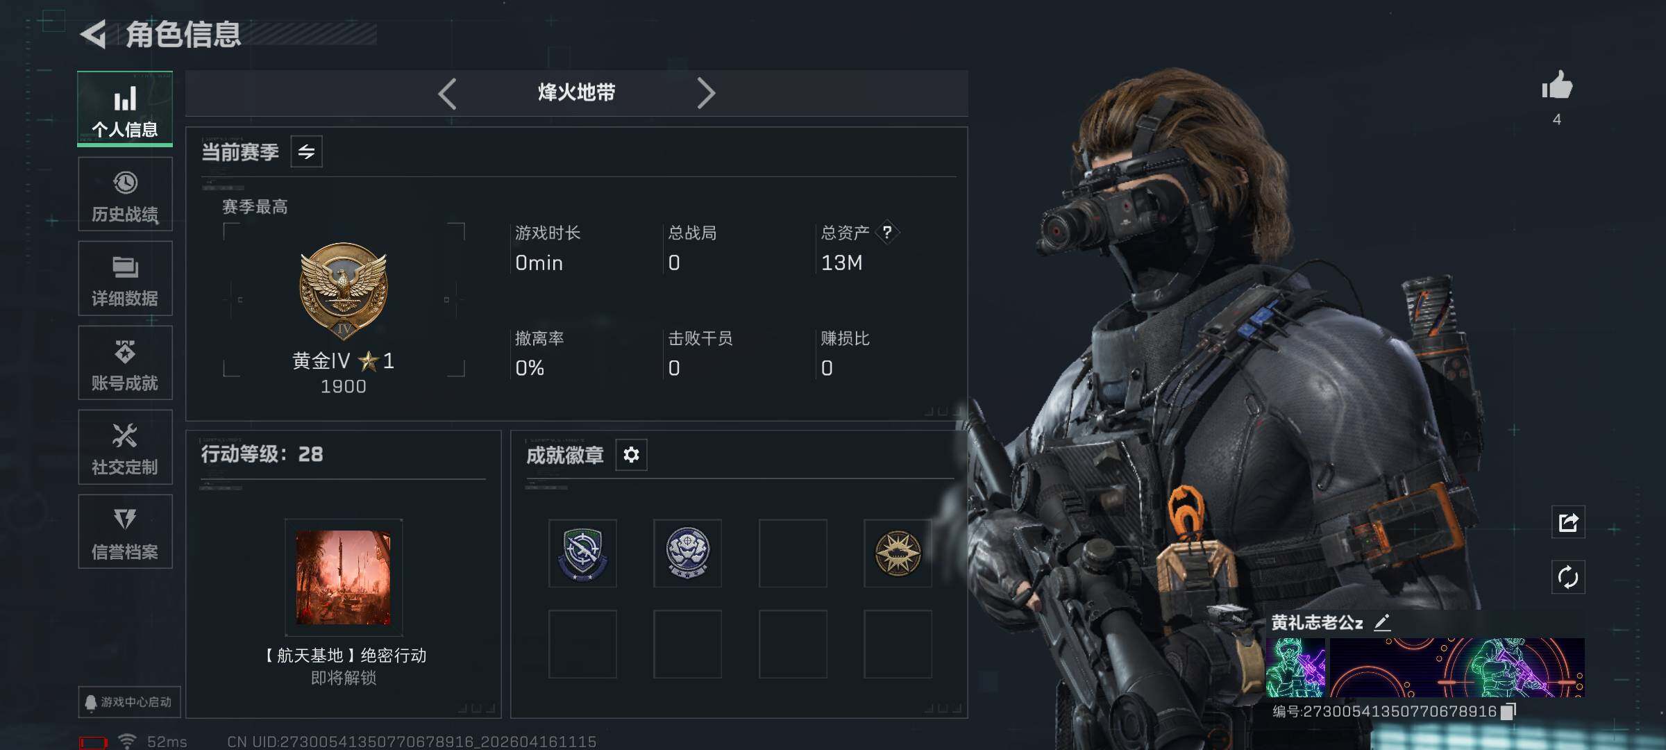
Task: Switch to next game mode with right chevron
Action: pos(705,93)
